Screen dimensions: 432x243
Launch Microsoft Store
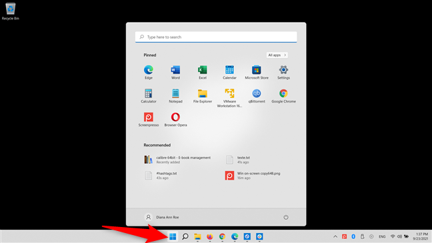(x=257, y=73)
